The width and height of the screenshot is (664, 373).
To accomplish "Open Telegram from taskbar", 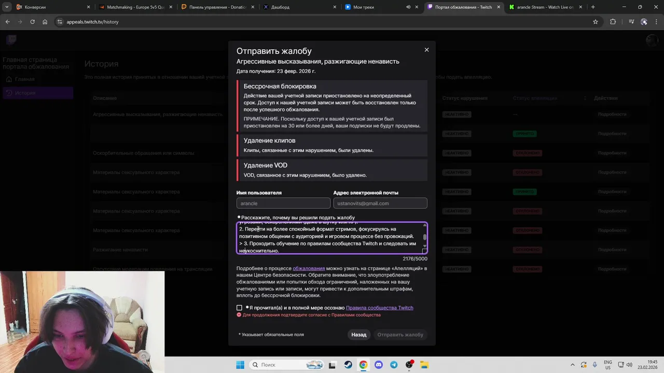I will 394,365.
